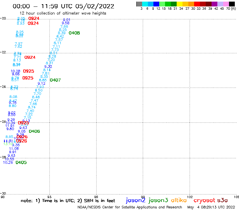Screen dimensions: 239x210
Task: Click the red "cryosat" satellite label
Action: pyautogui.click(x=204, y=200)
